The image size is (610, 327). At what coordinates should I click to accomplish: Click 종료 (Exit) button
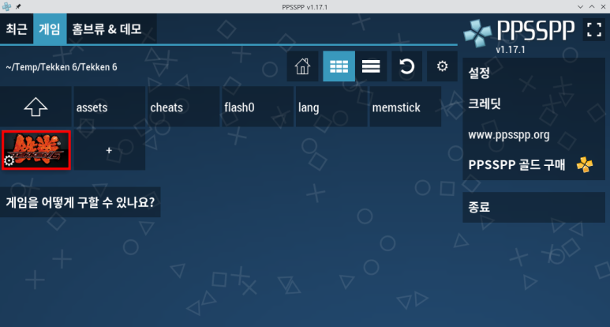(533, 207)
